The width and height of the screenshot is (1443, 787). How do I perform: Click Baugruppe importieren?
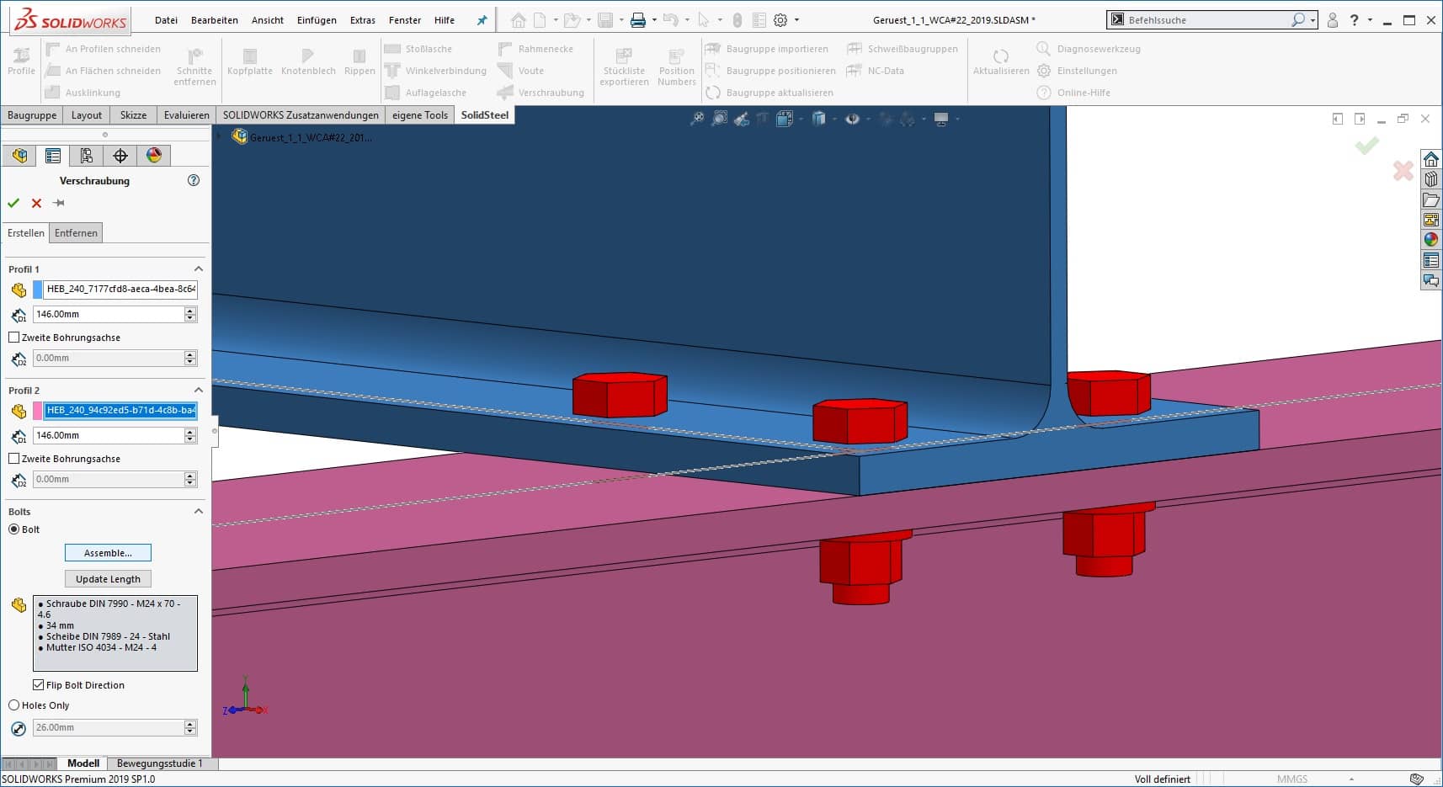767,49
